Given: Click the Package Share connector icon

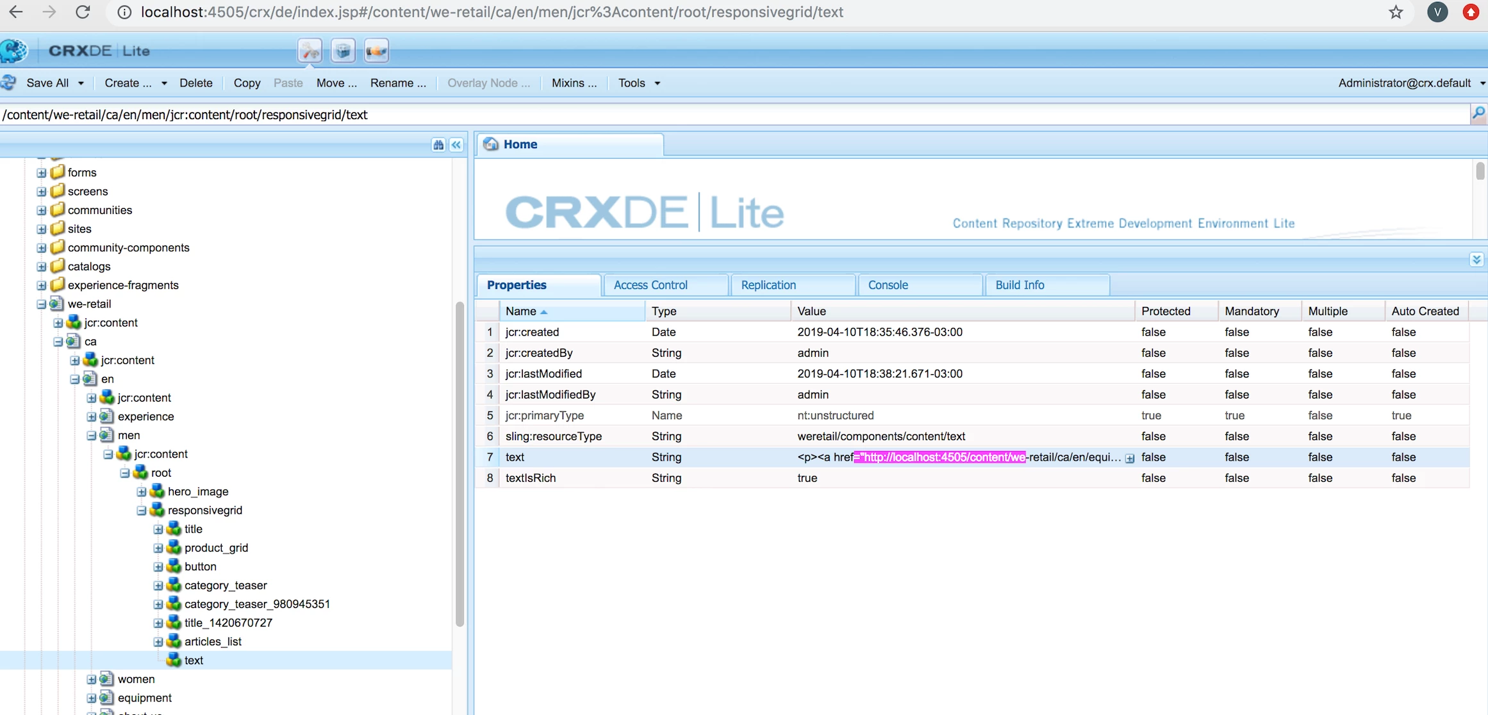Looking at the screenshot, I should click(x=376, y=51).
